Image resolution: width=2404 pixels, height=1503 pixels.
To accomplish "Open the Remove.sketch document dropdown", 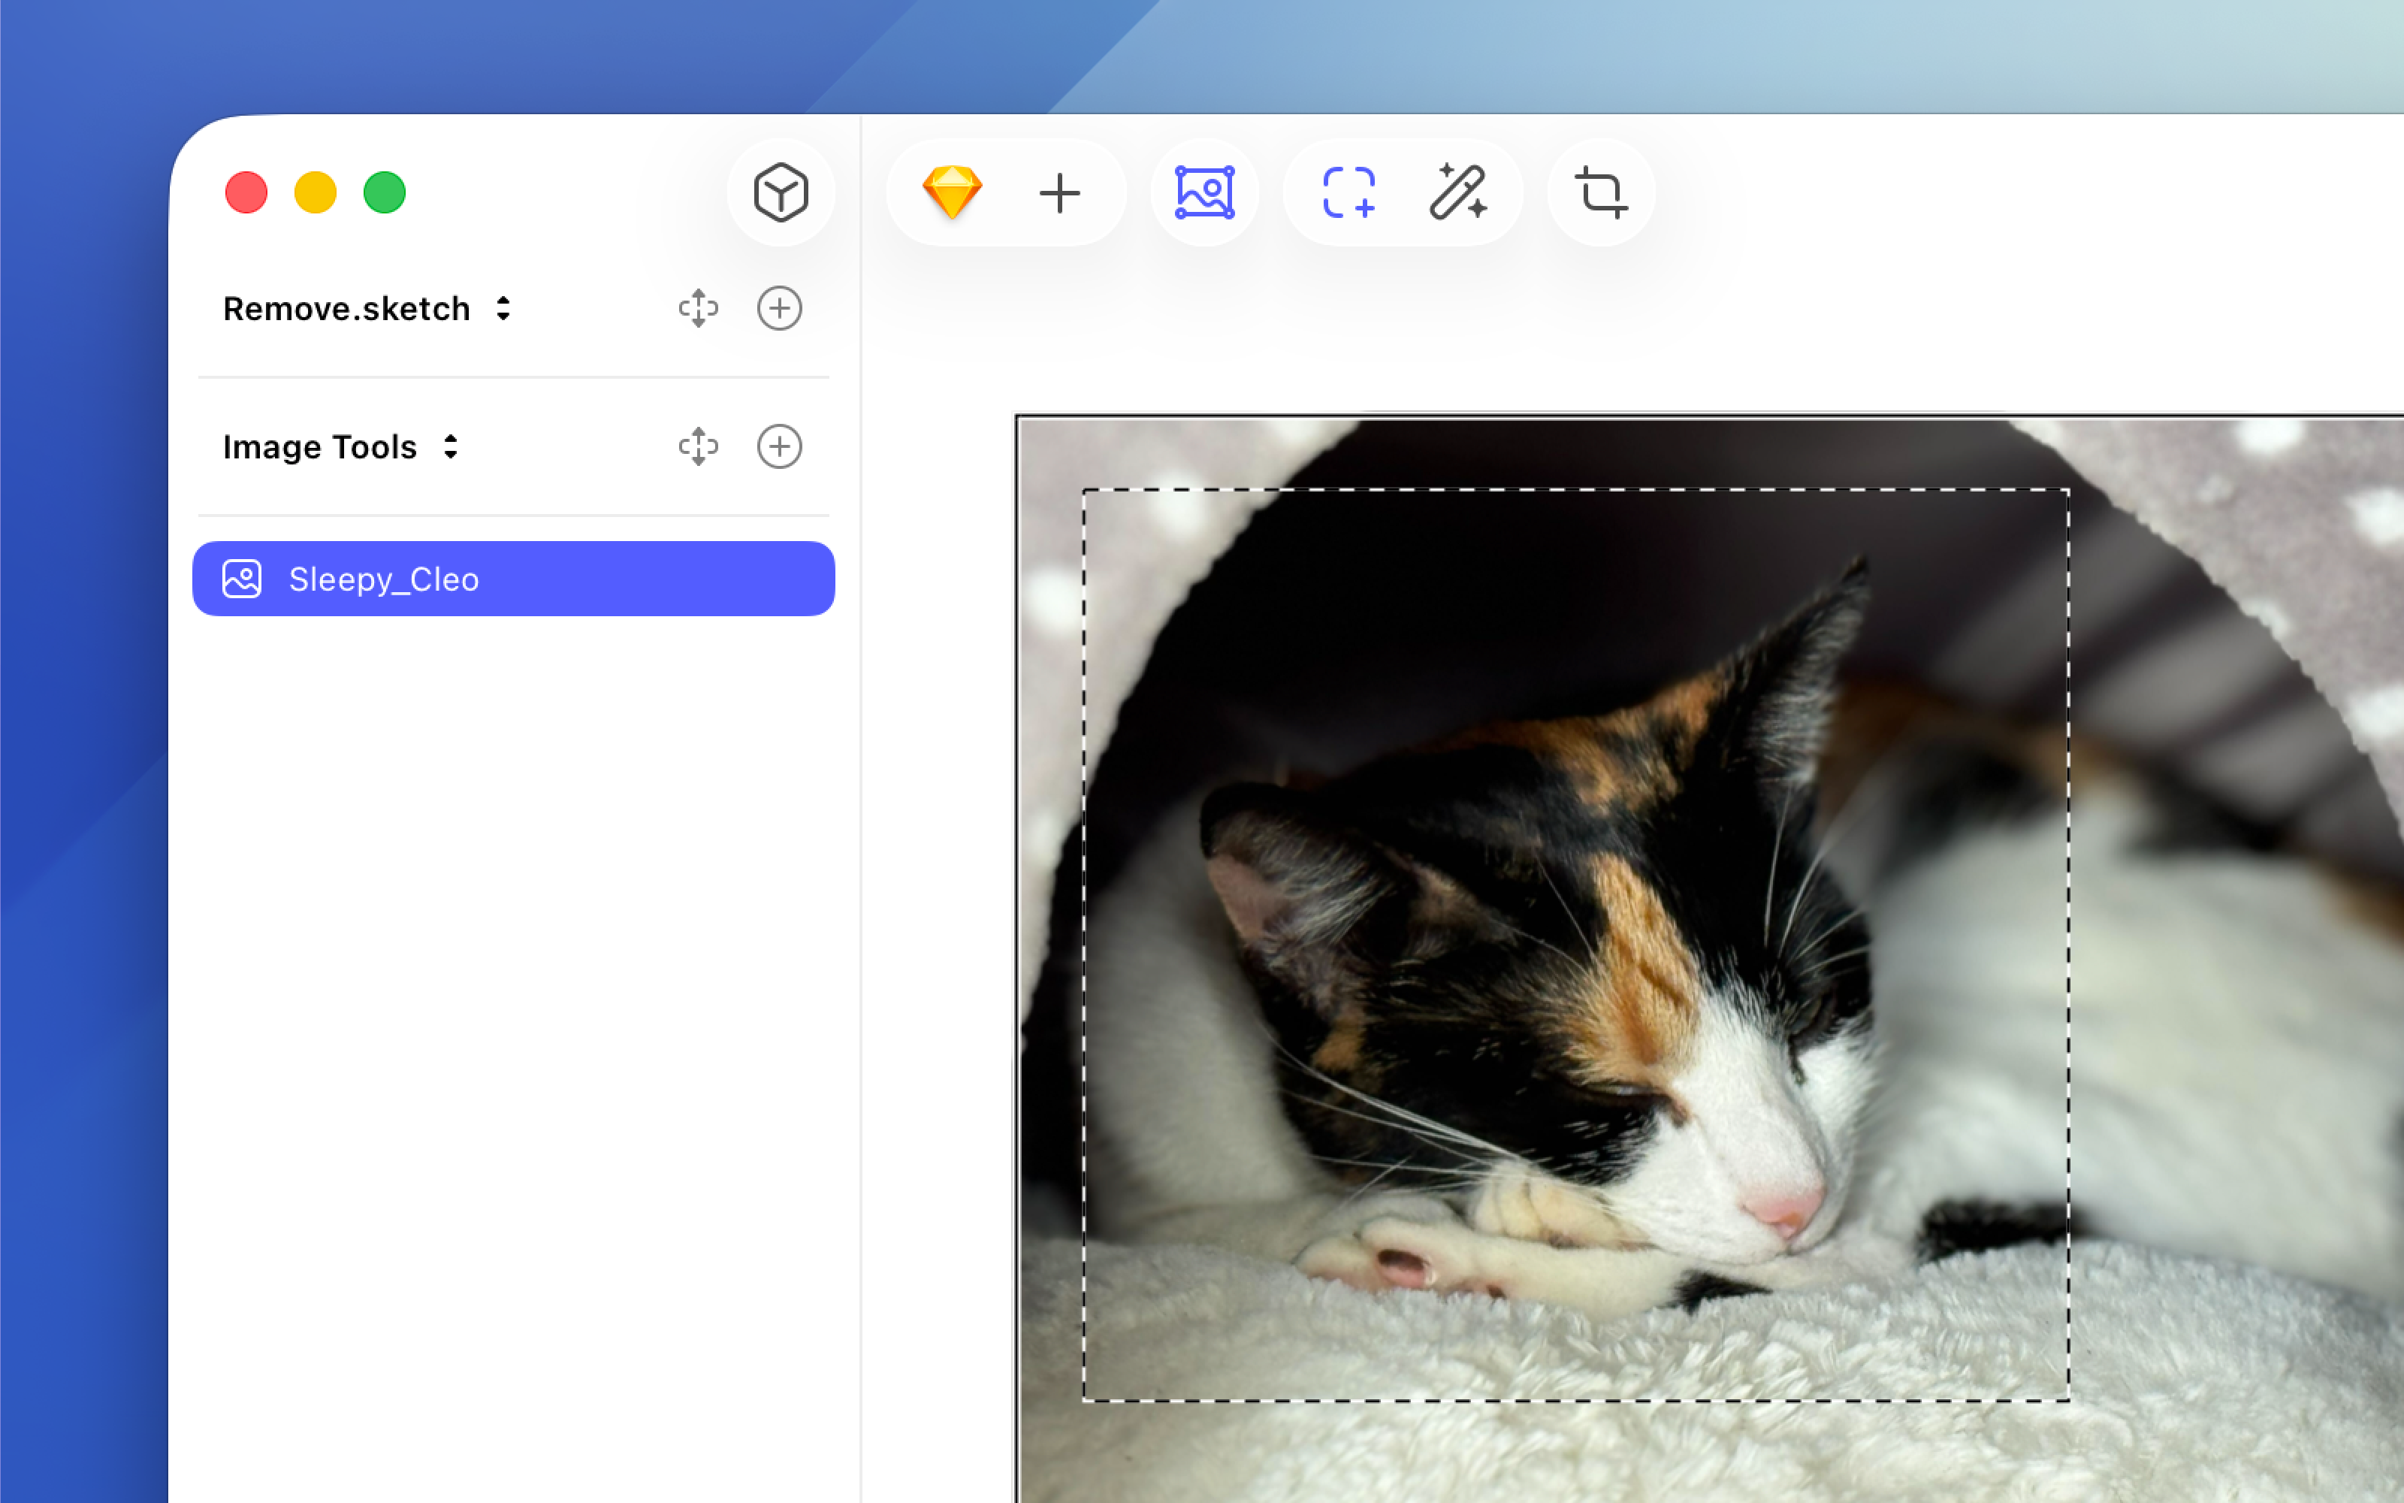I will [x=367, y=309].
